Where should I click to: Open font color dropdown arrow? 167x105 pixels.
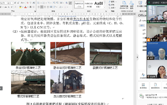(28, 7)
